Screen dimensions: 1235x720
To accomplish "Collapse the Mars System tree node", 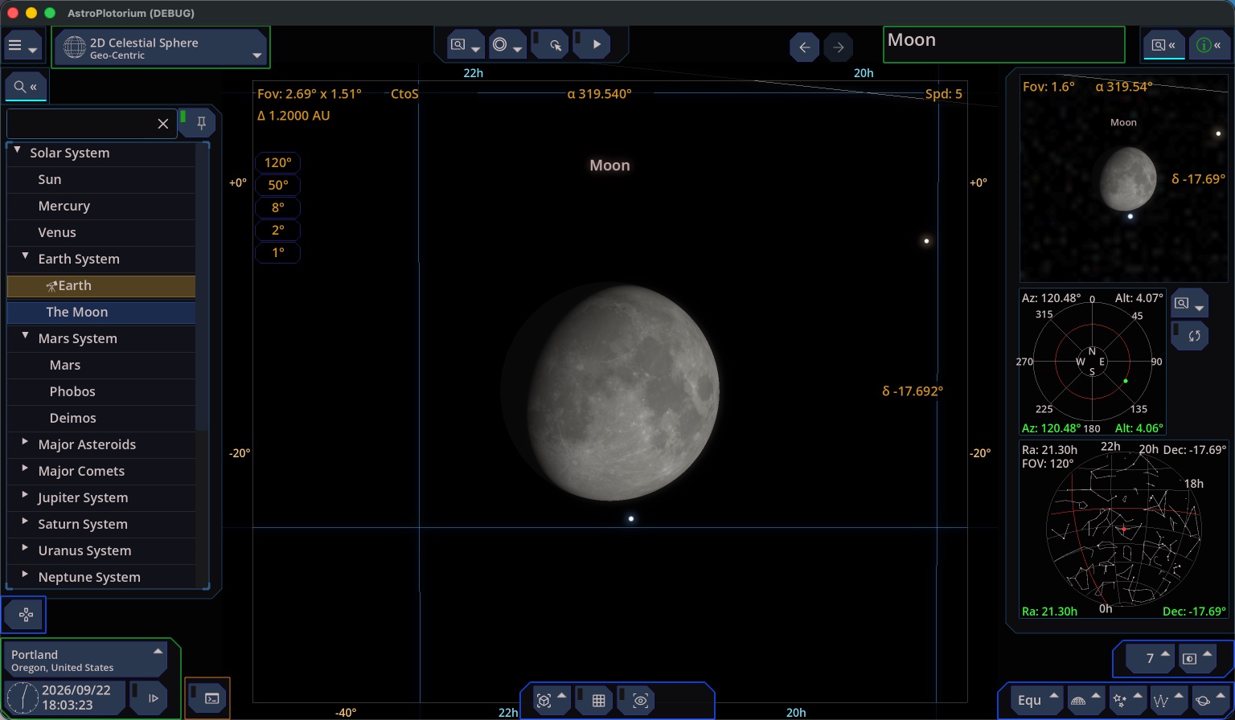I will 25,337.
